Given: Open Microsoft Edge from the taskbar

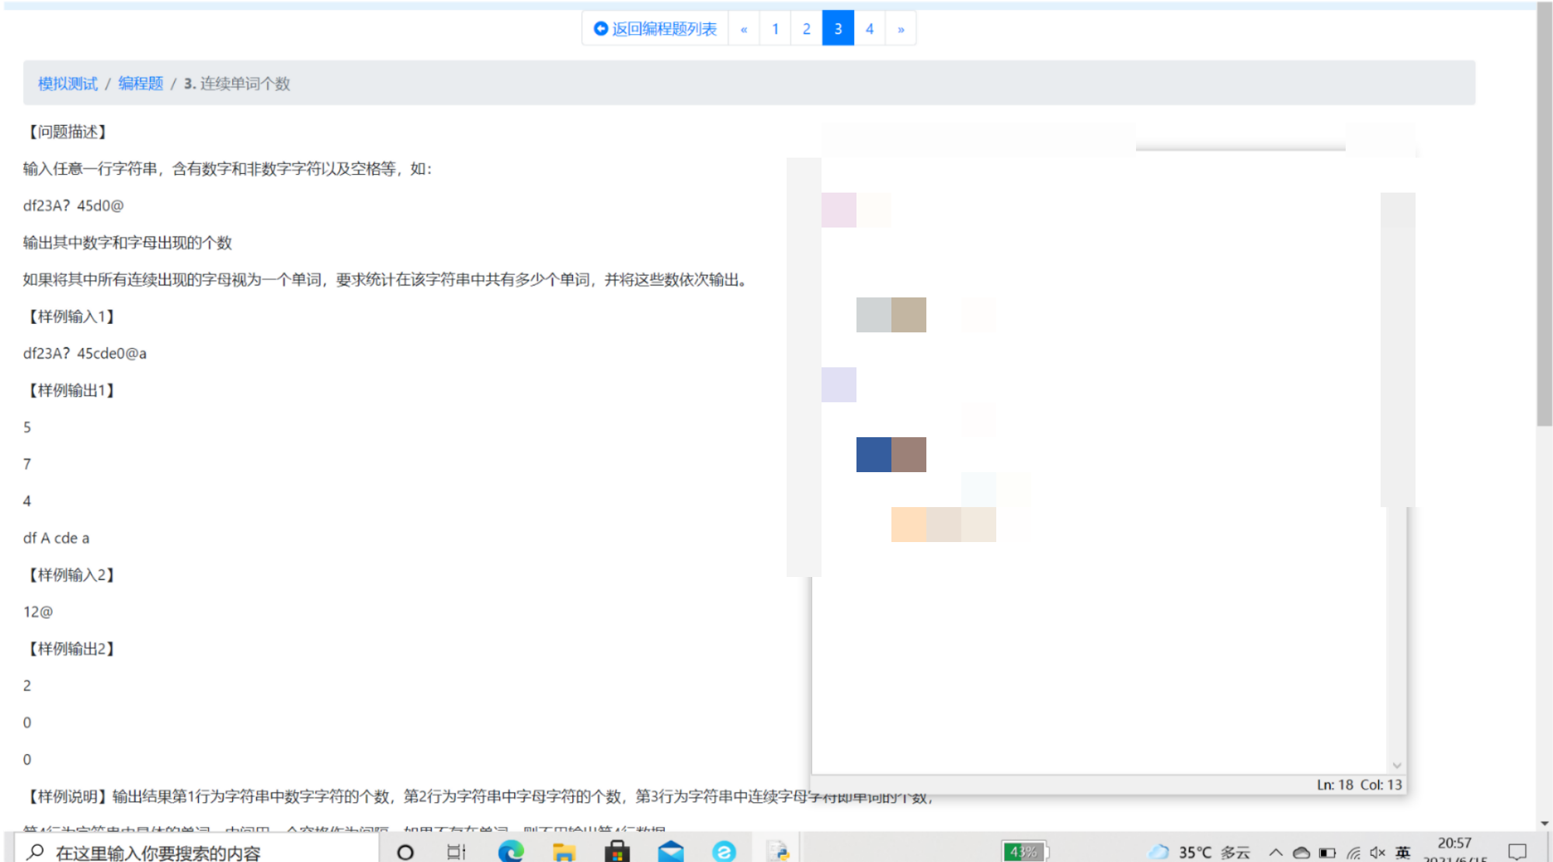Looking at the screenshot, I should point(510,852).
